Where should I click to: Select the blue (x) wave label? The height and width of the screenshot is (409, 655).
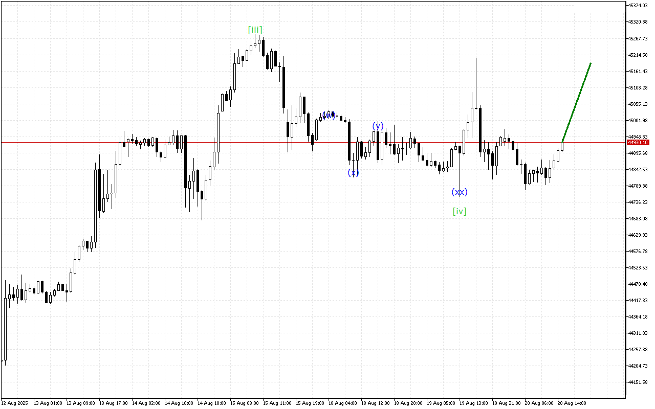(x=353, y=173)
